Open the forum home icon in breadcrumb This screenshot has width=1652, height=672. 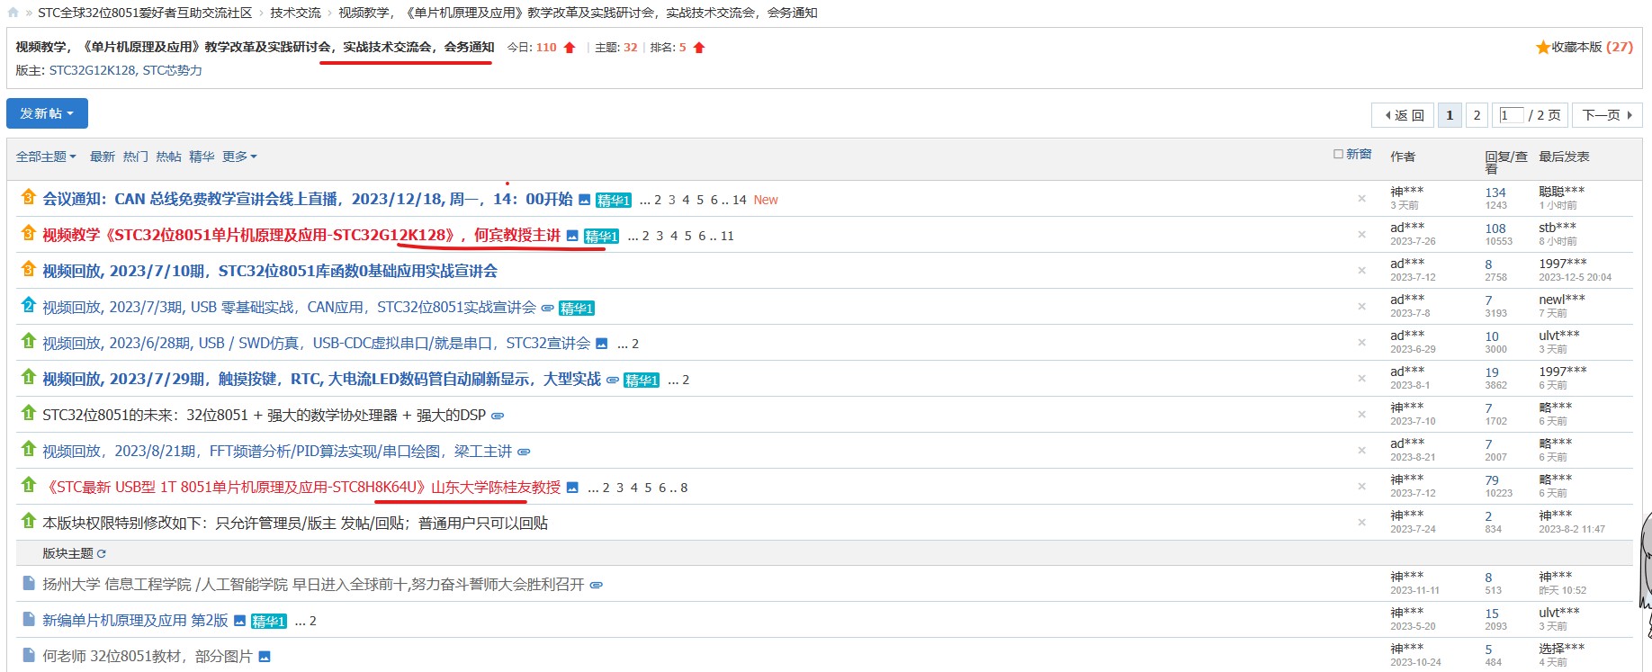click(x=13, y=13)
